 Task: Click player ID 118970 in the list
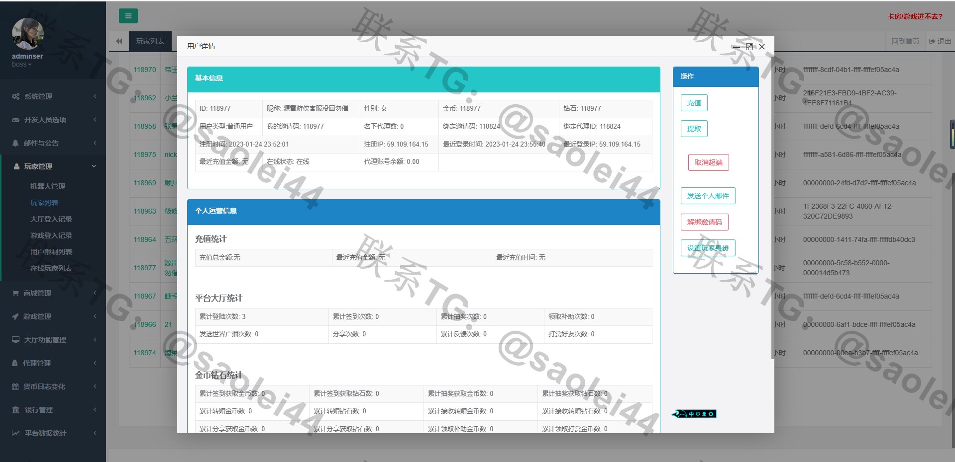click(145, 70)
